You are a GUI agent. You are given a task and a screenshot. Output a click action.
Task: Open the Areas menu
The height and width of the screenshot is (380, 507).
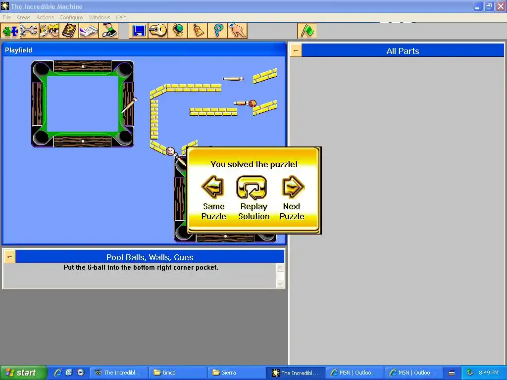click(23, 17)
